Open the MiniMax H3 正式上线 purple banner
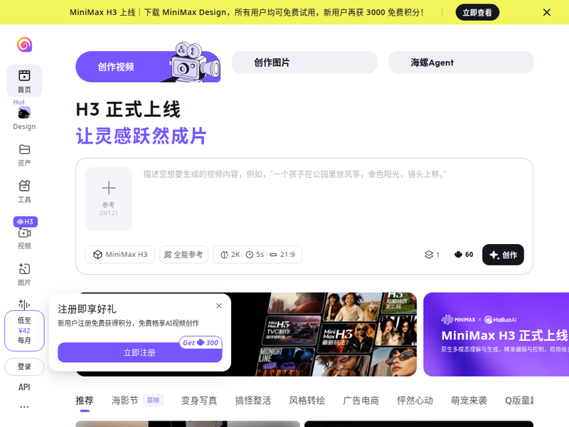Screen dimensions: 569x427 click(x=496, y=334)
